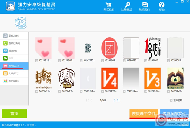The height and width of the screenshot is (128, 191).
Task: Check the box for file f0196528
Action: pyautogui.click(x=168, y=91)
